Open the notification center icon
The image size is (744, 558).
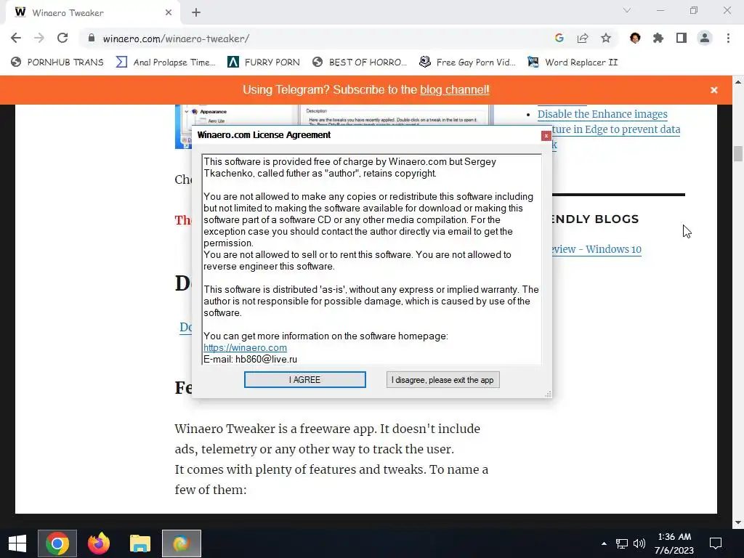[716, 543]
